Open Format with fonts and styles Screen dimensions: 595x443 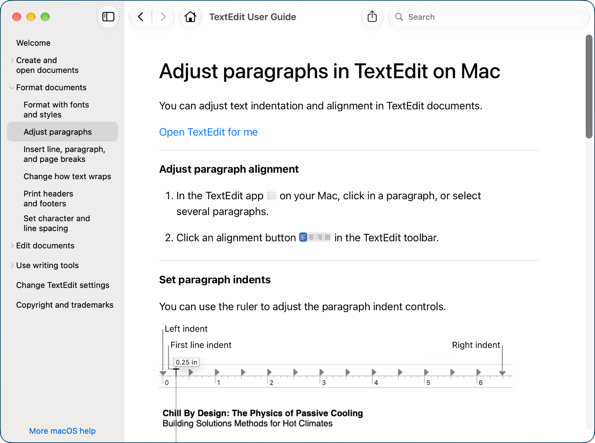[56, 110]
